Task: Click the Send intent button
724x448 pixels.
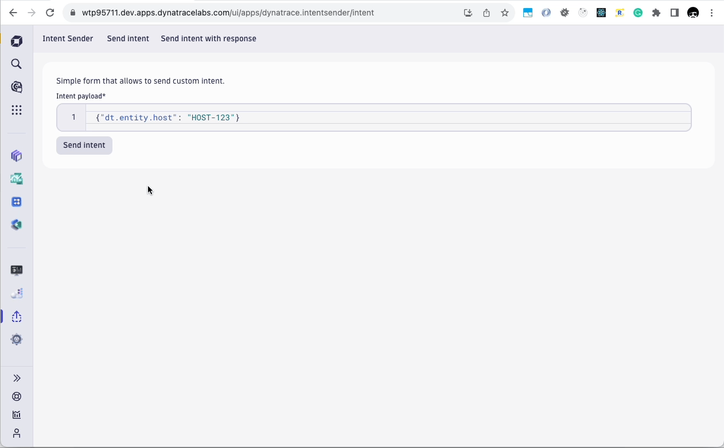Action: [x=84, y=145]
